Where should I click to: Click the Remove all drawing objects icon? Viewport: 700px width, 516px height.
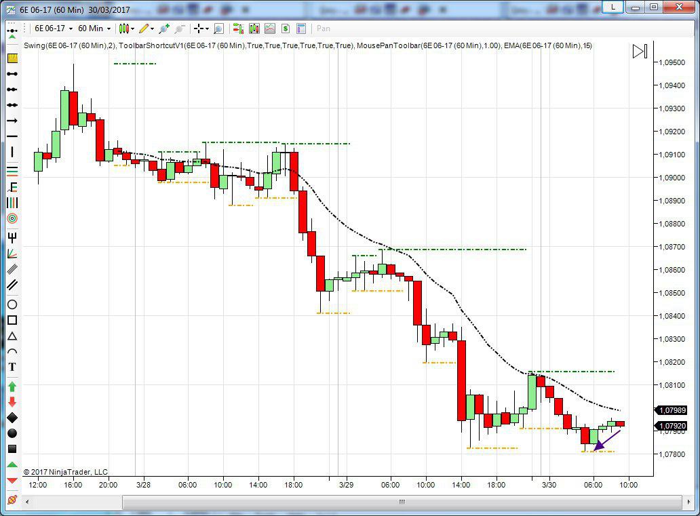12,500
